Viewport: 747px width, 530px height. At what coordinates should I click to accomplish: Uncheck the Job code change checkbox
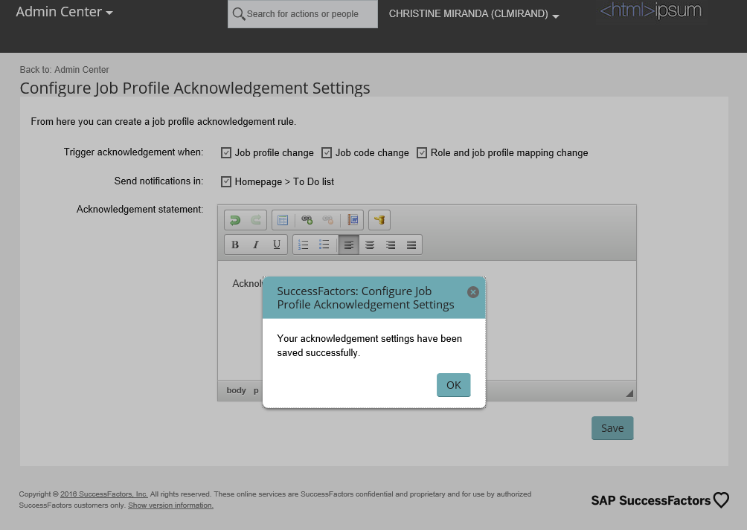click(x=327, y=152)
